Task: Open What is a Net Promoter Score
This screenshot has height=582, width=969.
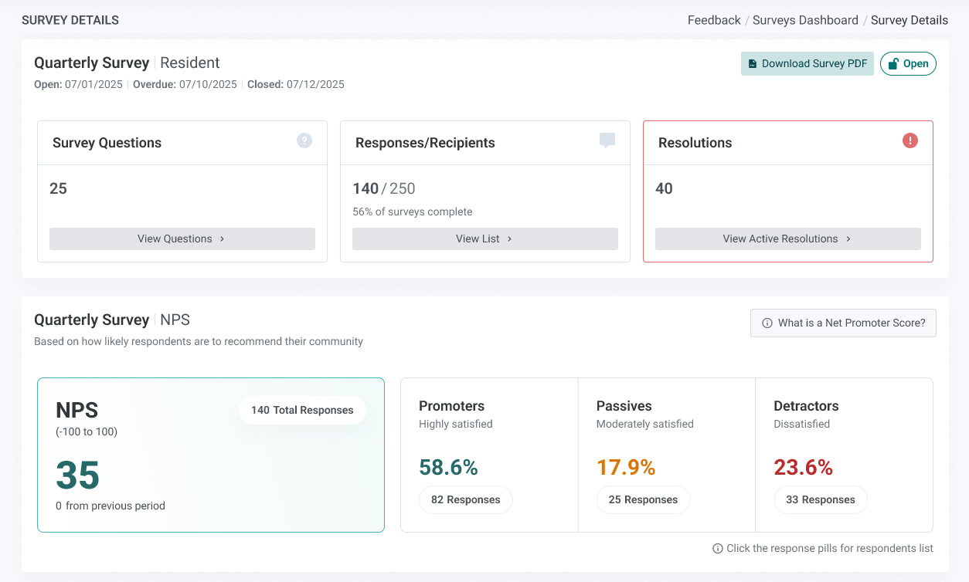Action: 843,323
